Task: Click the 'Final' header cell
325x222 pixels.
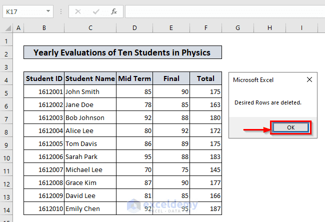Action: click(x=171, y=78)
